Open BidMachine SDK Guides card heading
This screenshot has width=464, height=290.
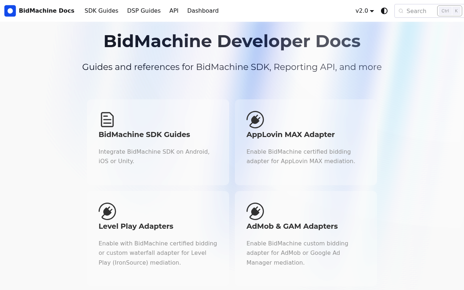pos(144,134)
